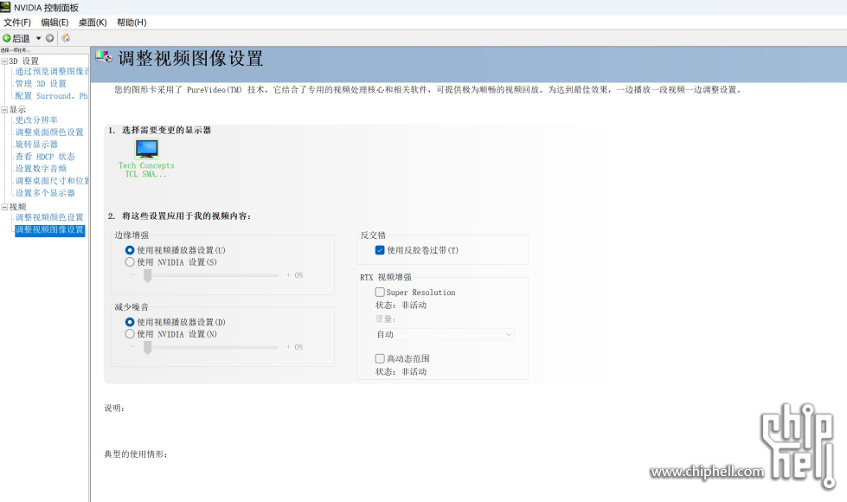Click NVIDIA logo icon in title bar
This screenshot has height=502, width=847.
point(5,7)
